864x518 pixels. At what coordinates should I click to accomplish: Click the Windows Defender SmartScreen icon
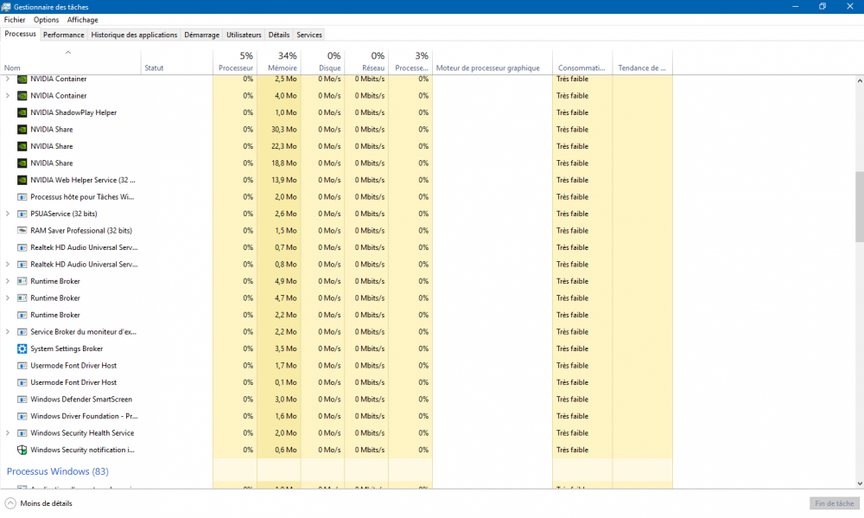(22, 400)
